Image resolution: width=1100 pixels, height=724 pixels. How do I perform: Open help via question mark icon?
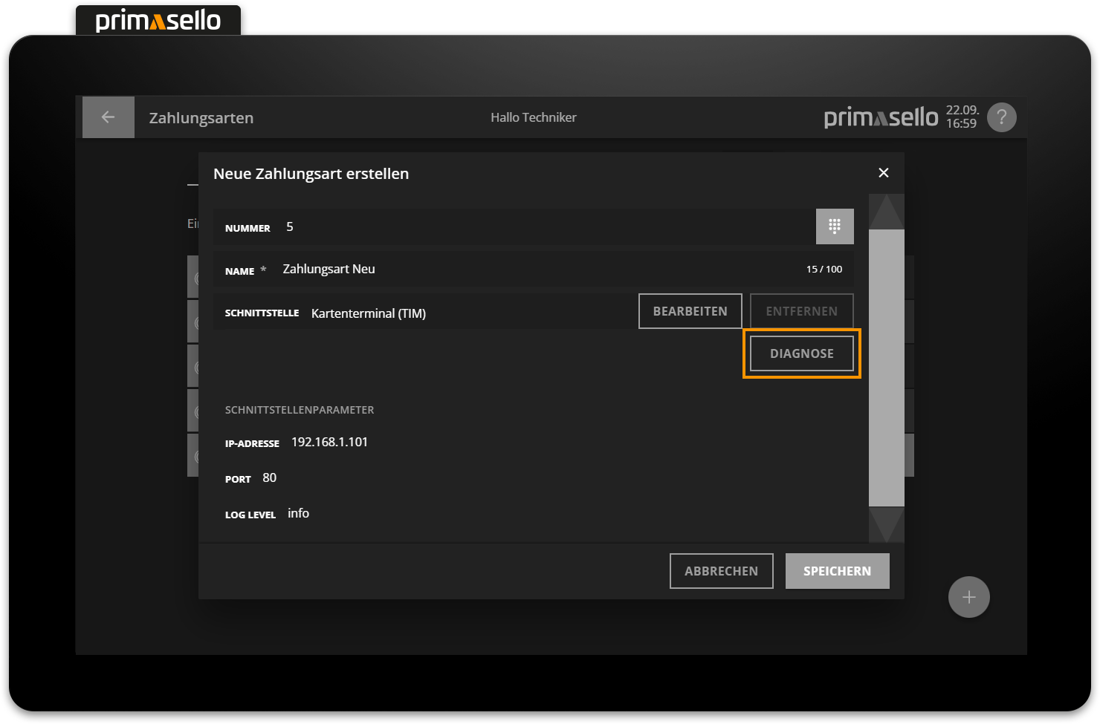pos(1001,117)
